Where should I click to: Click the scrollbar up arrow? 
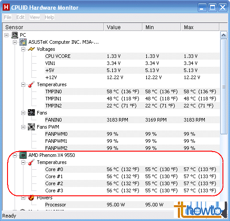(224, 35)
